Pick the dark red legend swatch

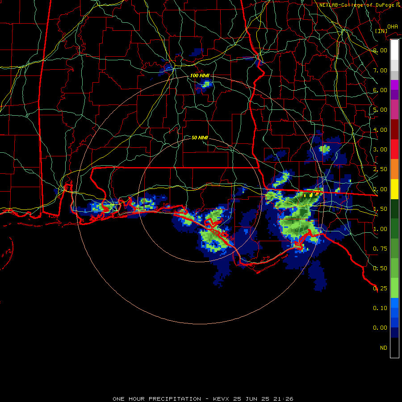(394, 130)
